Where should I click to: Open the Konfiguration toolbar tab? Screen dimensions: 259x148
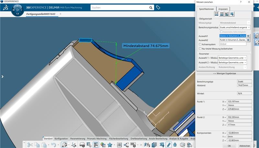point(61,139)
